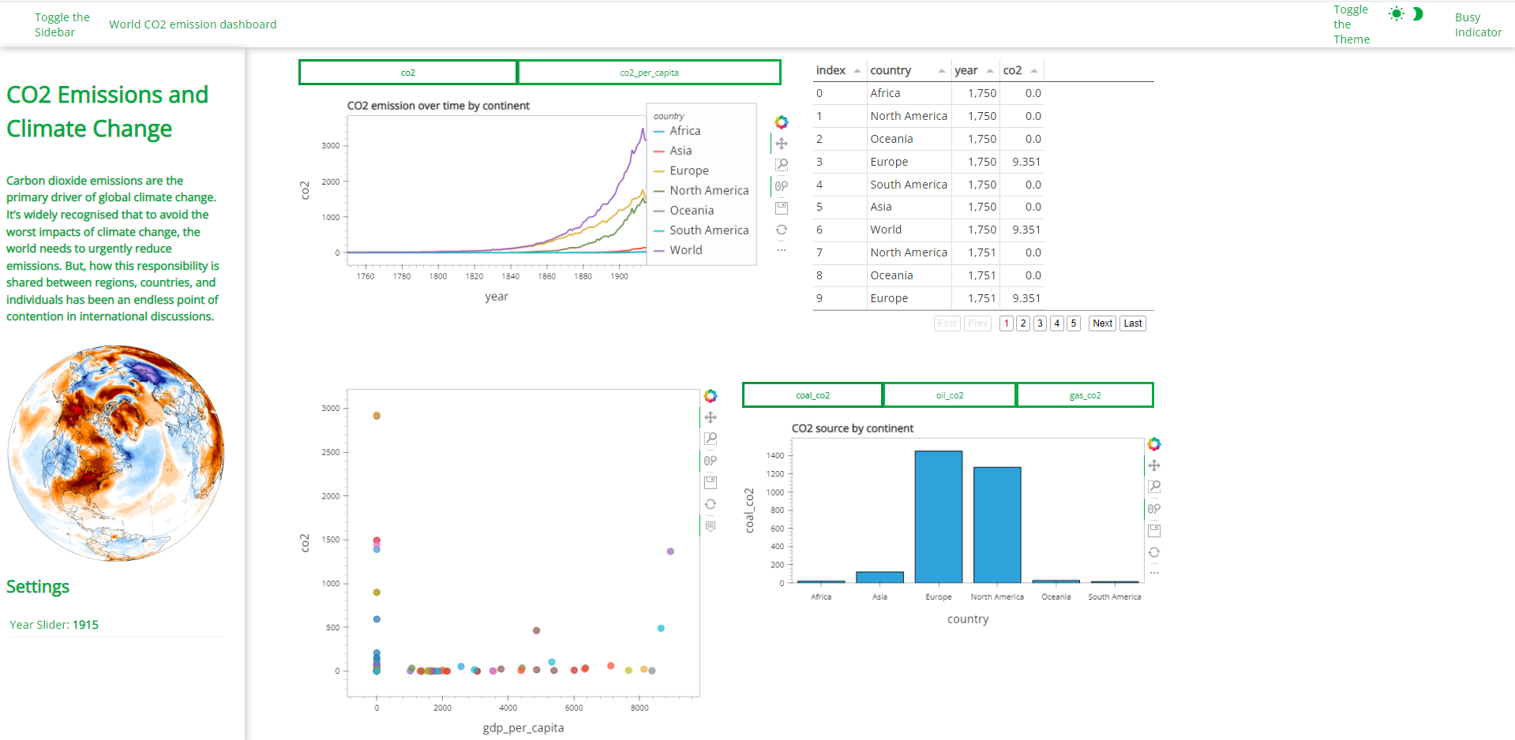
Task: Click the sun icon to set light theme
Action: point(1396,13)
